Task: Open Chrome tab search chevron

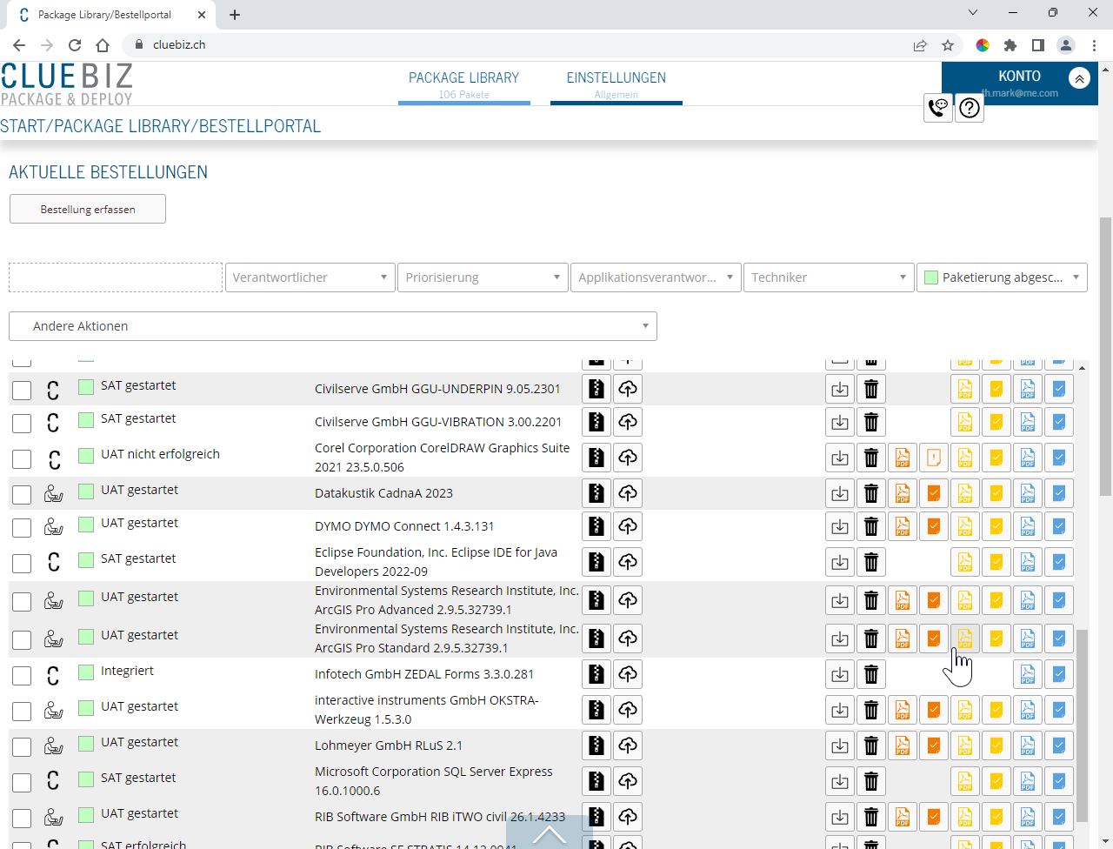Action: click(x=973, y=13)
